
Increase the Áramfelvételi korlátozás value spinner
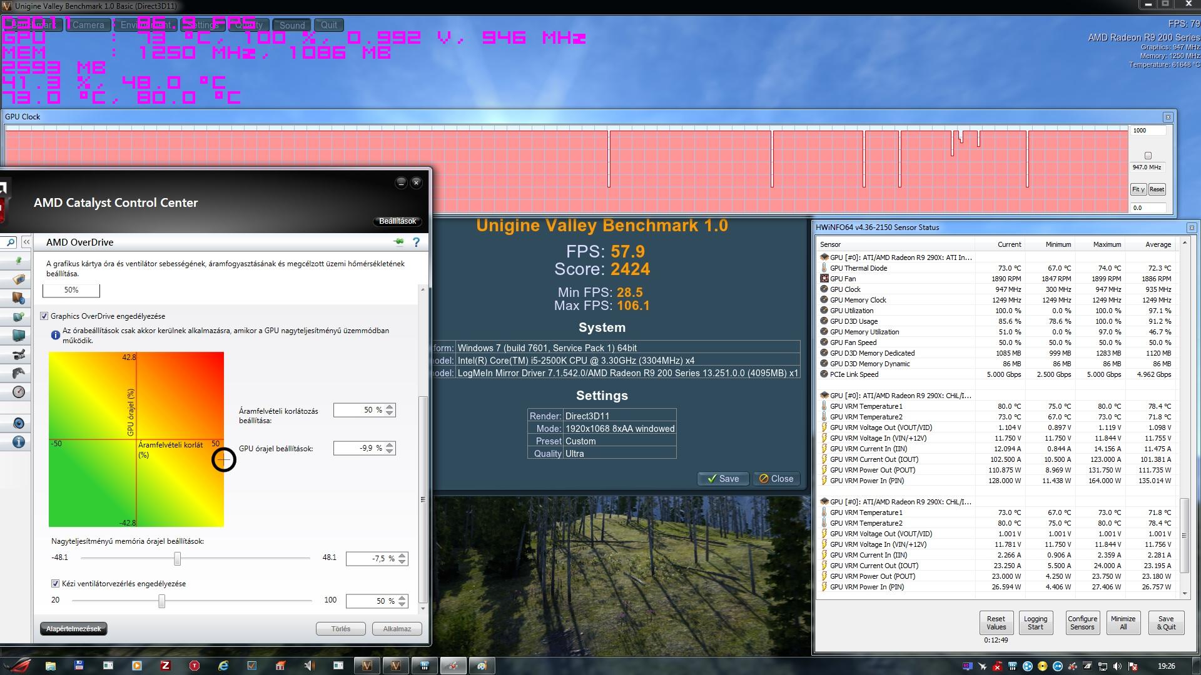coord(390,407)
